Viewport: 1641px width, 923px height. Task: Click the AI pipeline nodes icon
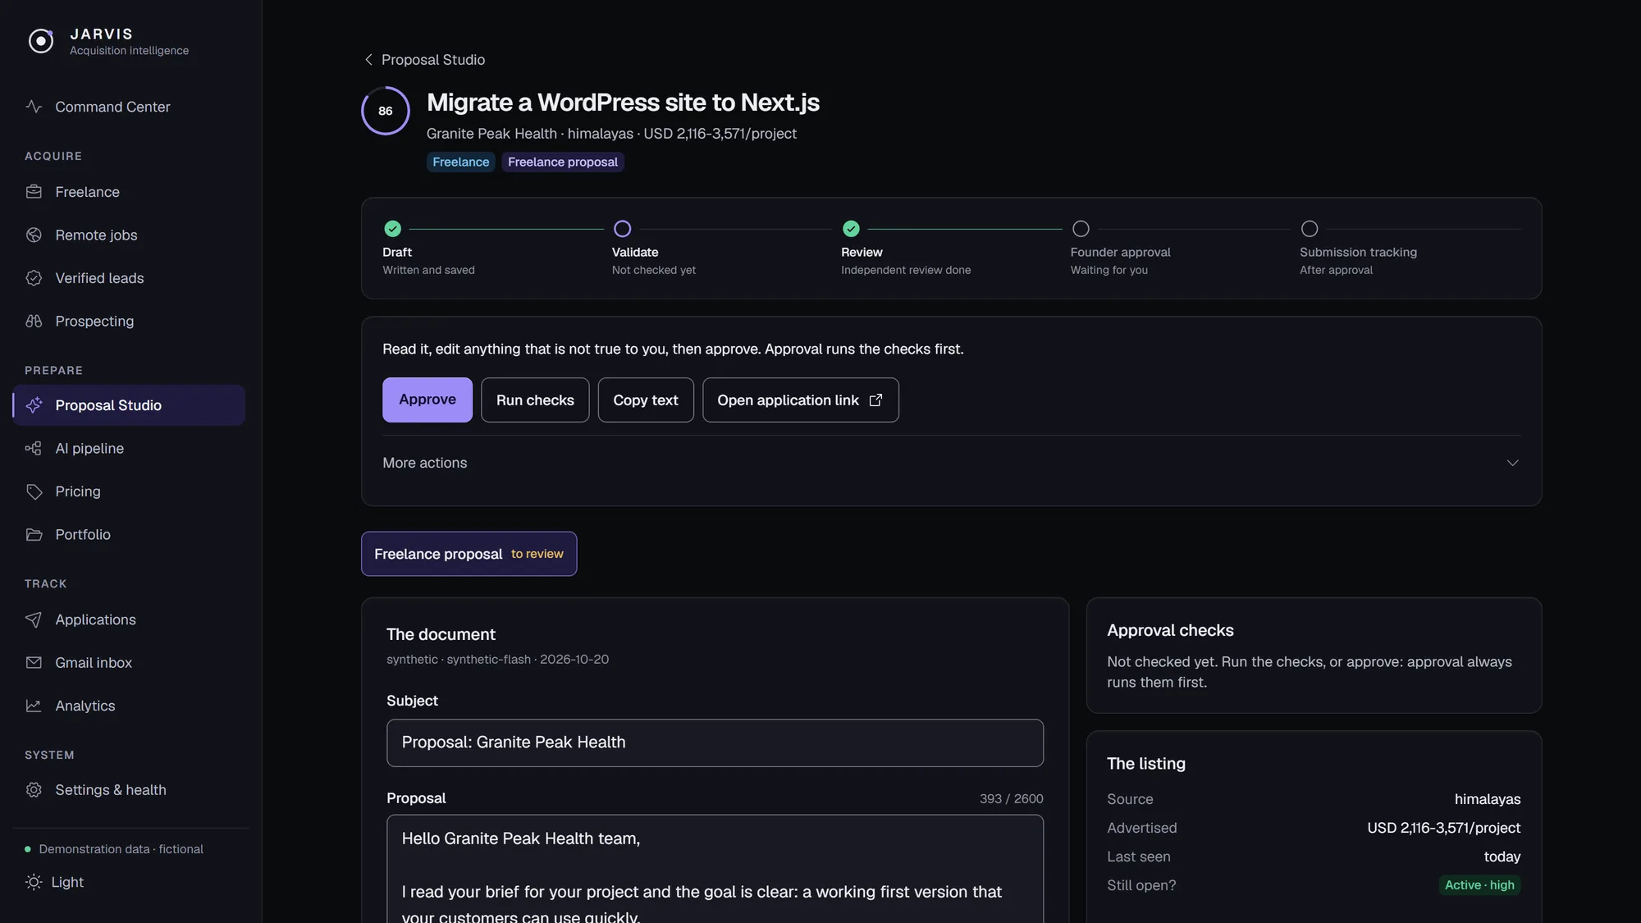click(x=34, y=448)
